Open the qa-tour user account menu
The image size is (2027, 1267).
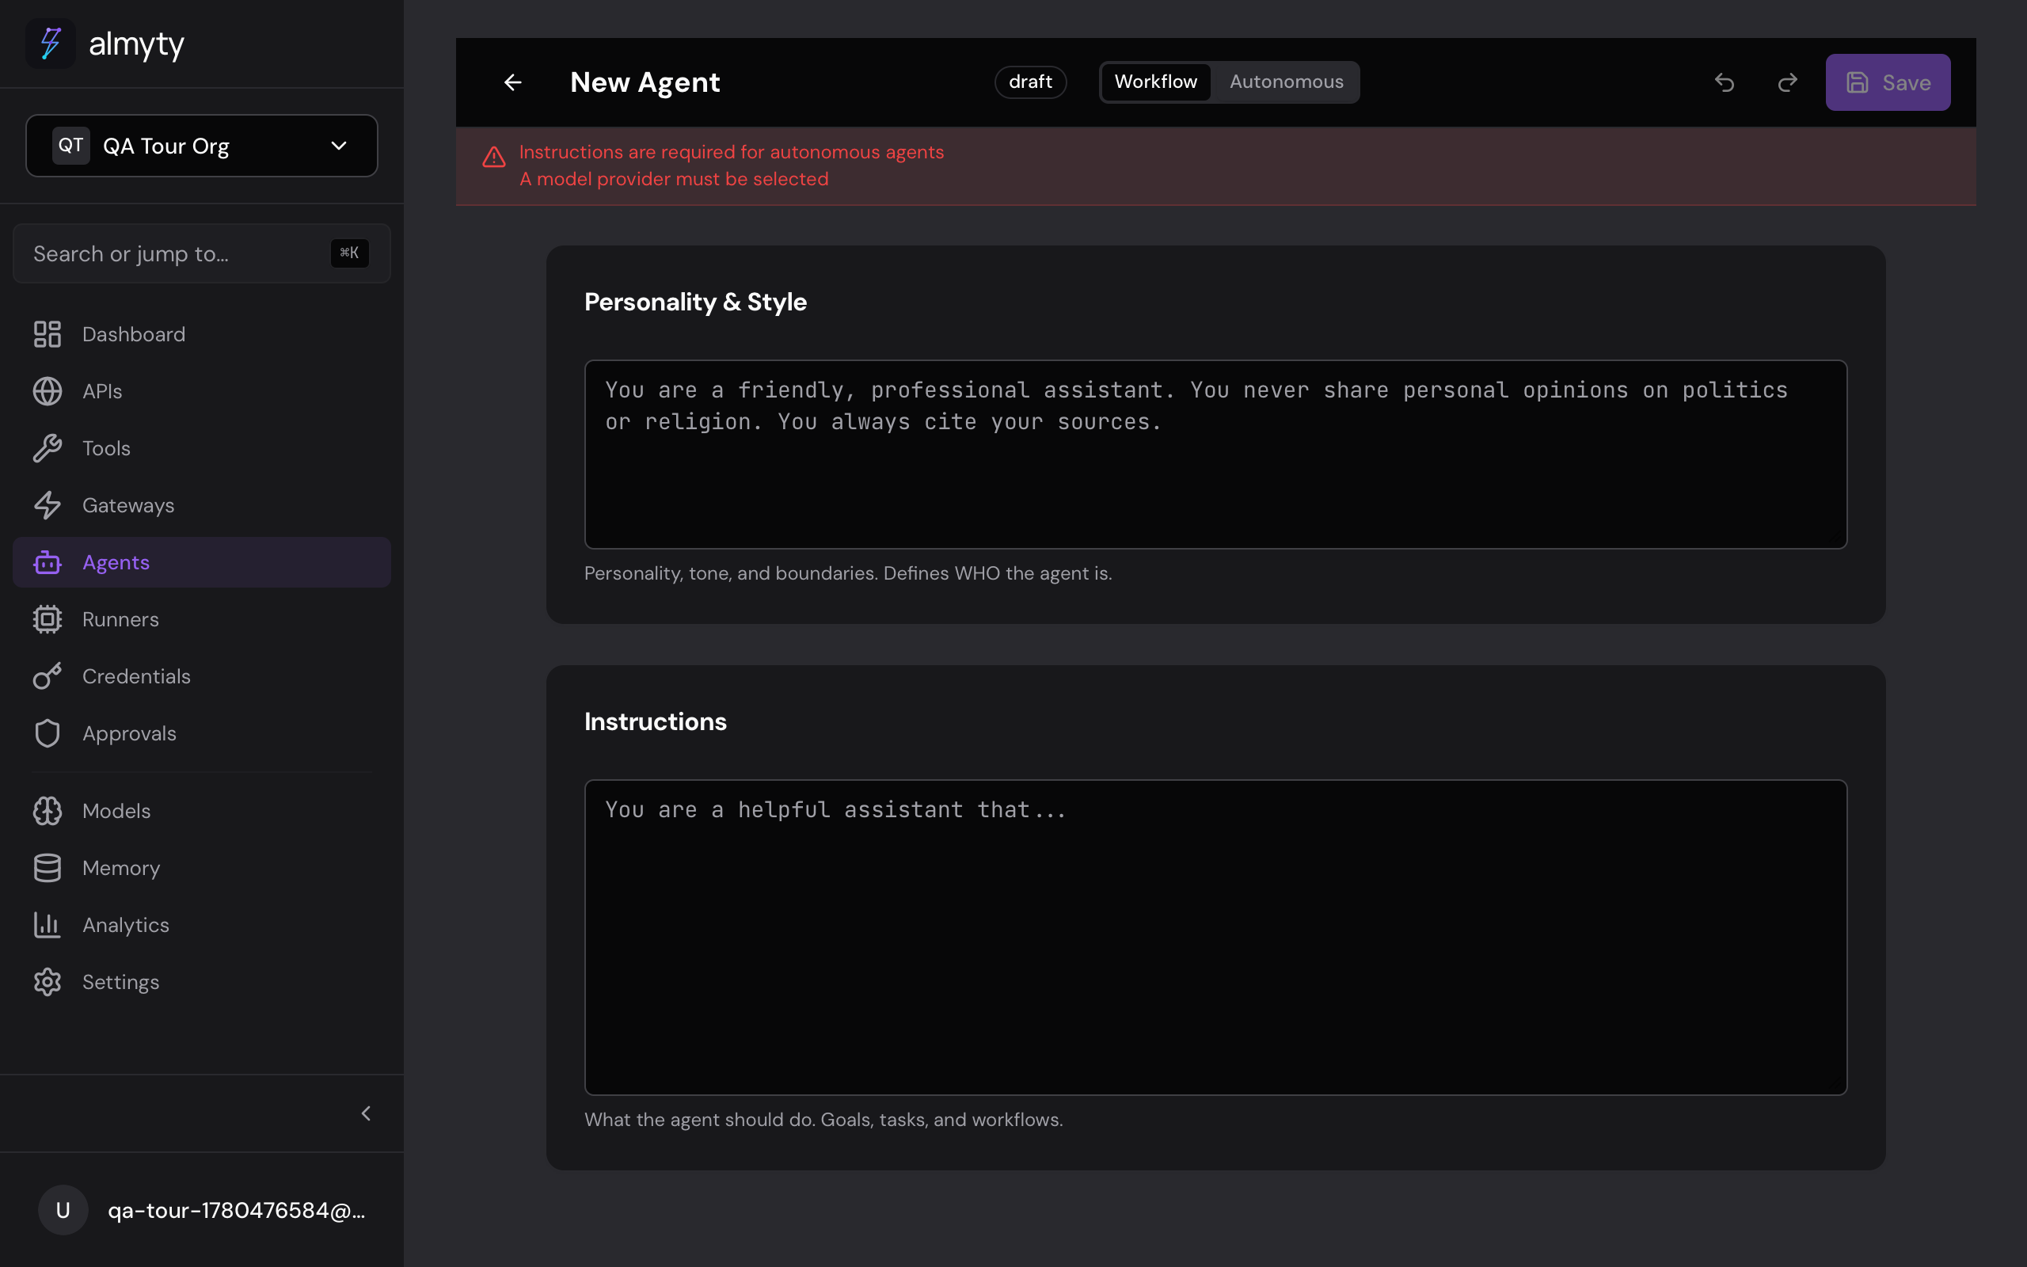(x=202, y=1210)
